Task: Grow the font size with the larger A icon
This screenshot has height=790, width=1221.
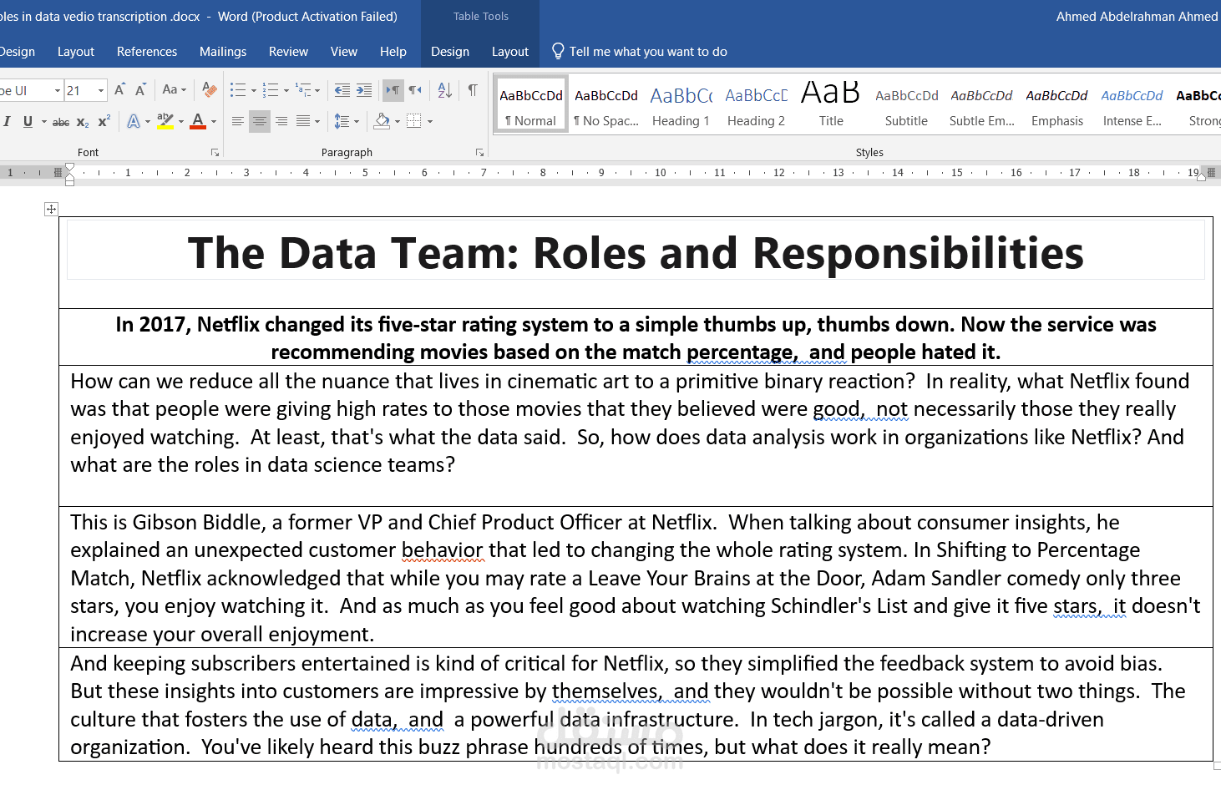Action: point(119,90)
